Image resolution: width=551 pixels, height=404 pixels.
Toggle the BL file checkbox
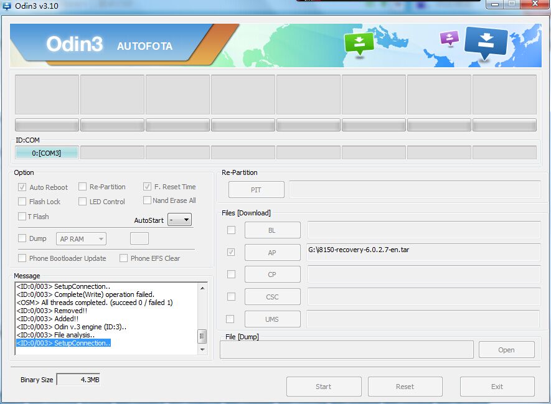231,230
